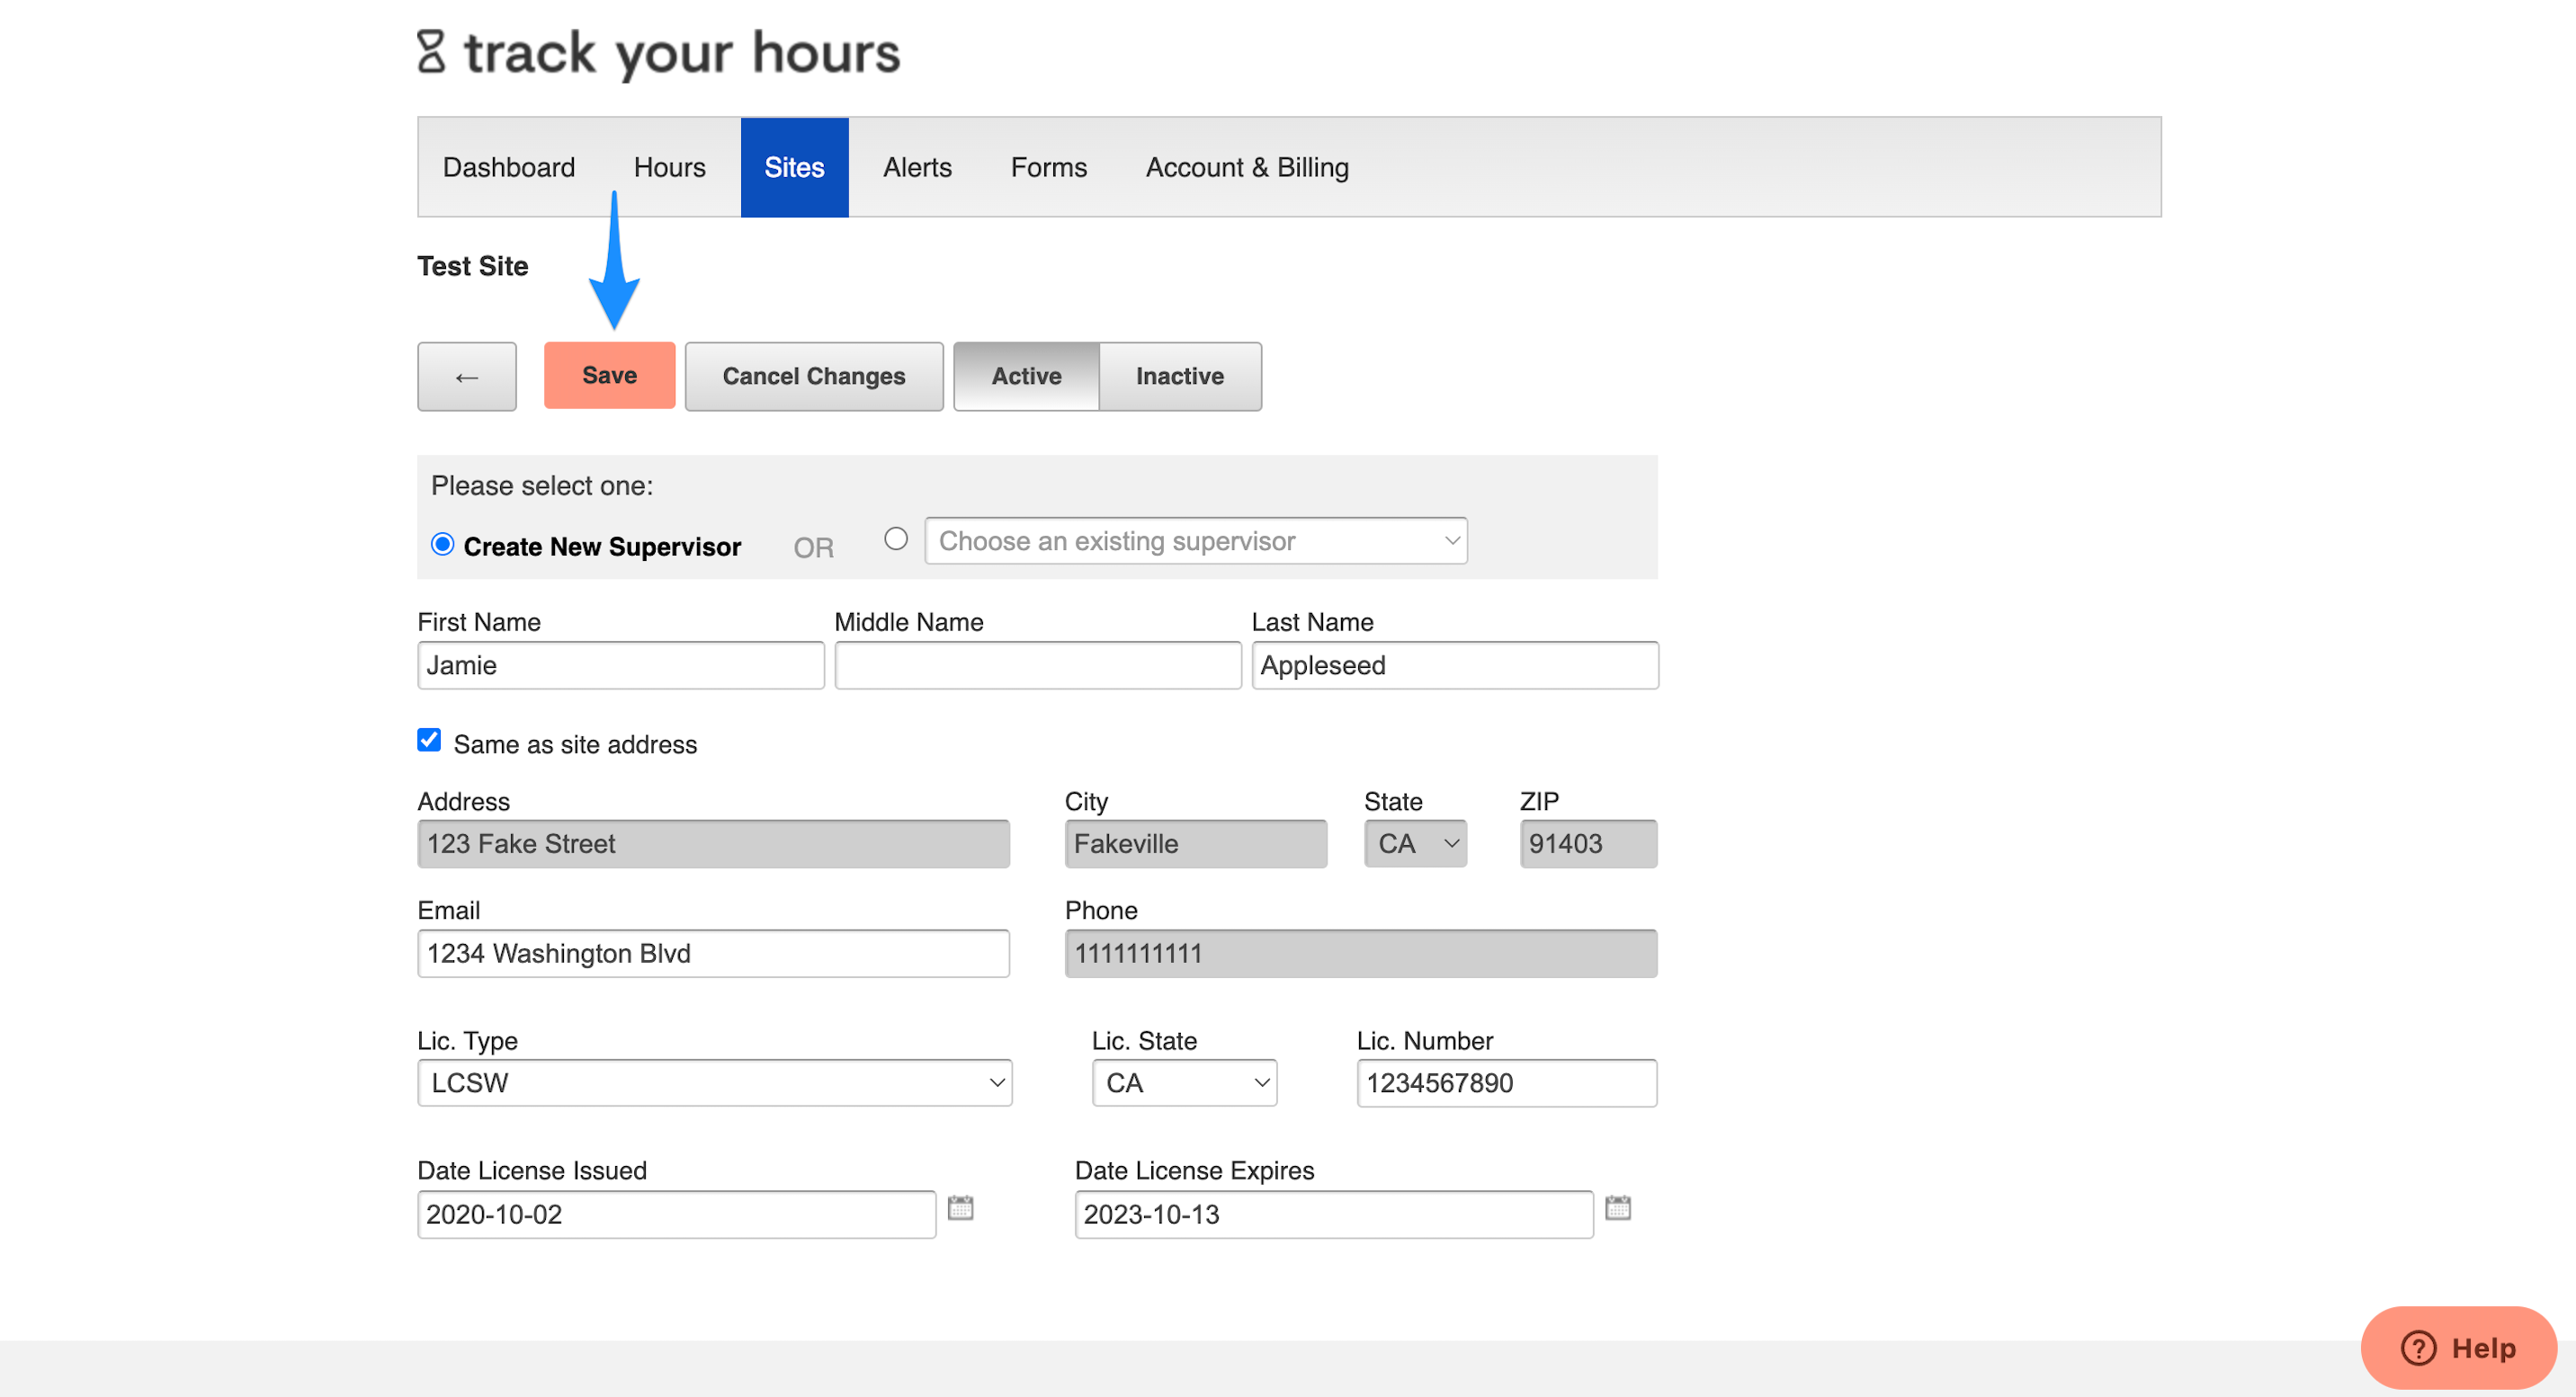Open the Sites tab
The height and width of the screenshot is (1397, 2576).
click(x=794, y=168)
